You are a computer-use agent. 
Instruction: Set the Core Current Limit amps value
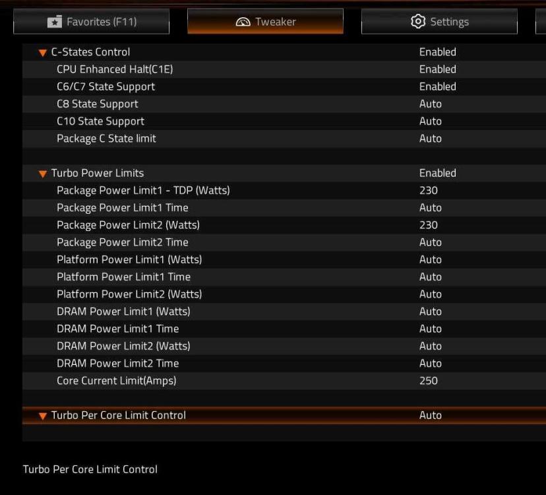pyautogui.click(x=428, y=381)
